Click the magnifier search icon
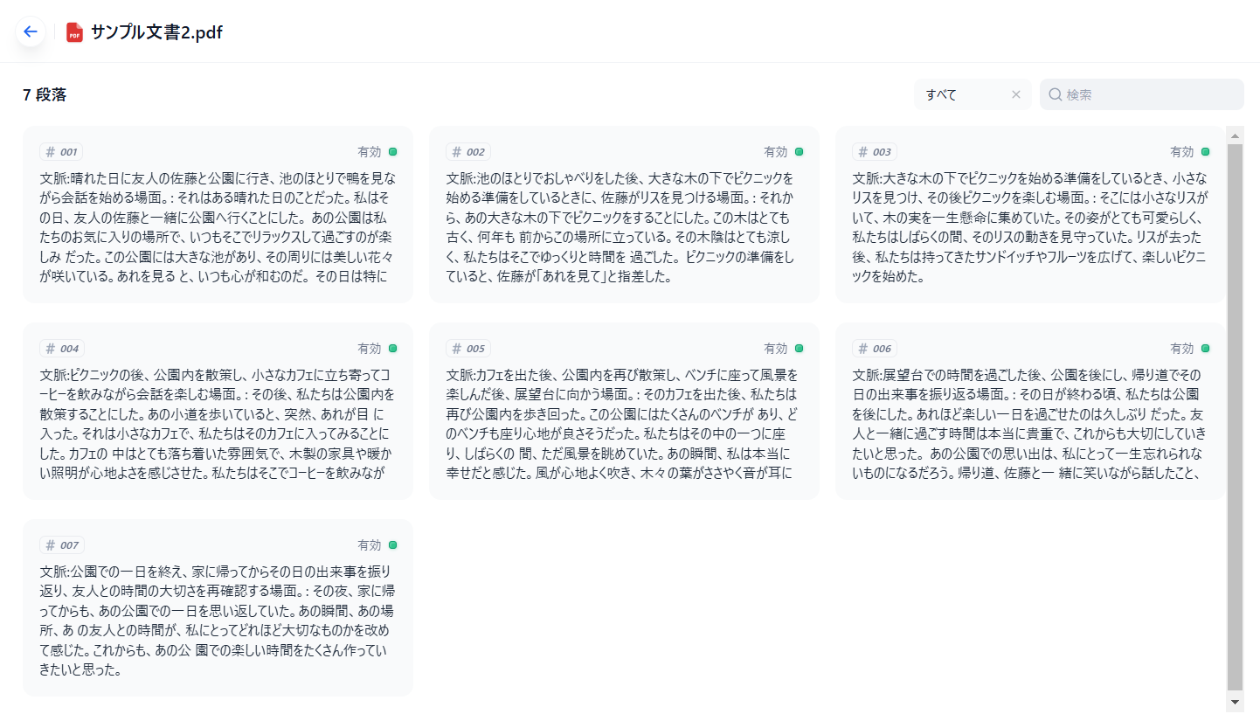This screenshot has height=721, width=1260. coord(1056,94)
